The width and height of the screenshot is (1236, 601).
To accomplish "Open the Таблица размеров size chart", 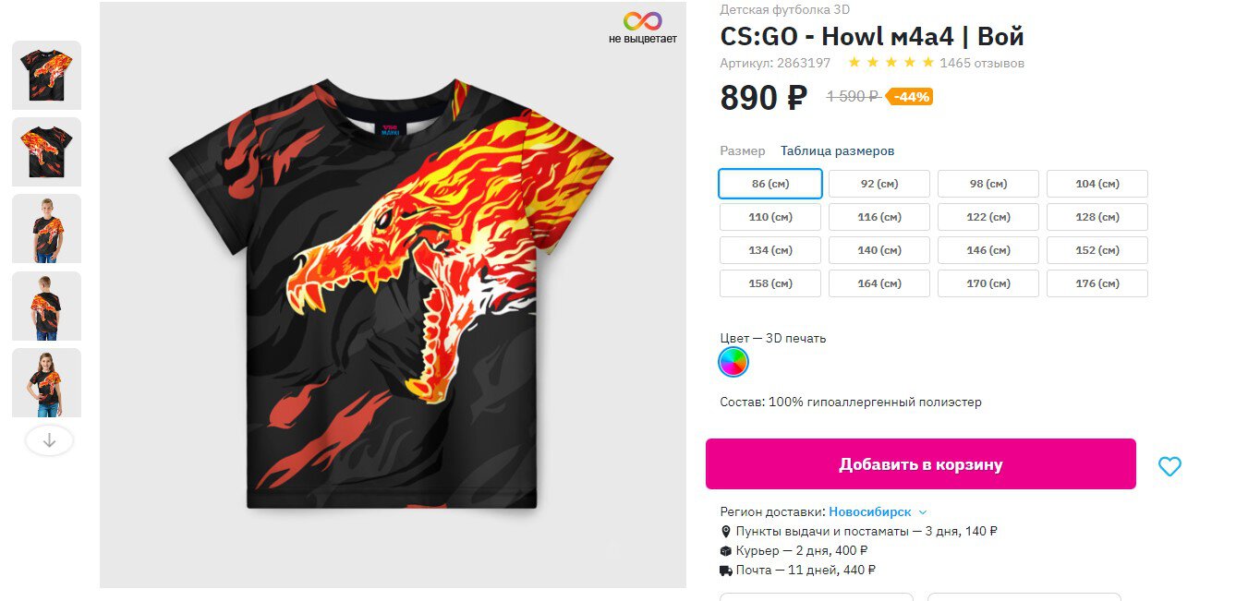I will pyautogui.click(x=837, y=150).
